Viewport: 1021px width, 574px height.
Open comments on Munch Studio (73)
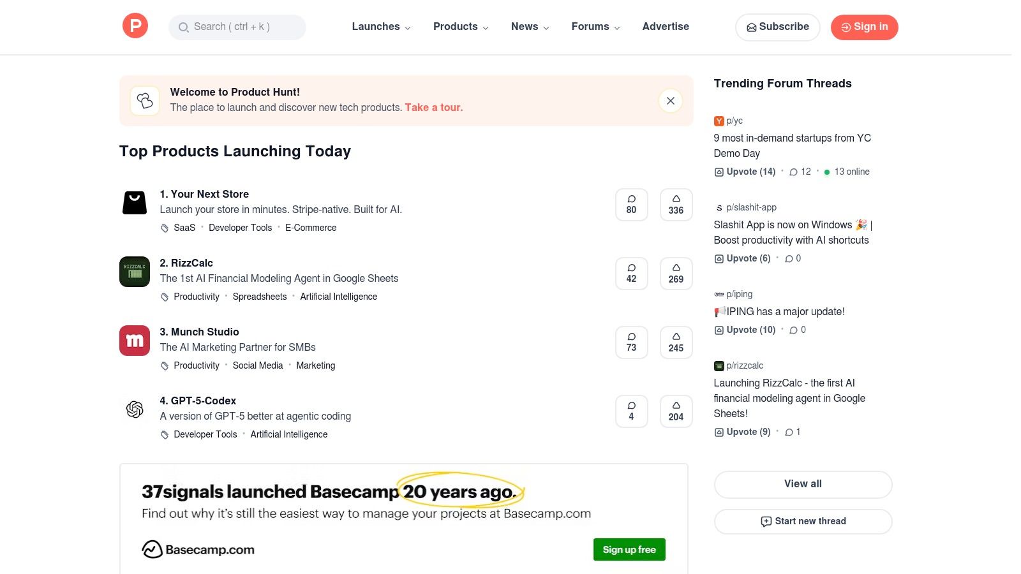pos(631,342)
